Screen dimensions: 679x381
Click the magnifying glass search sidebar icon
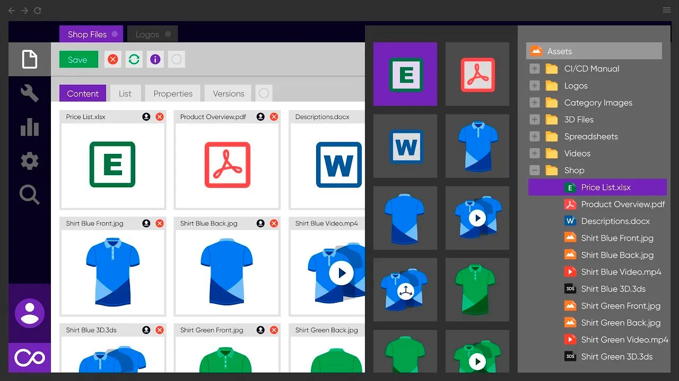tap(29, 195)
